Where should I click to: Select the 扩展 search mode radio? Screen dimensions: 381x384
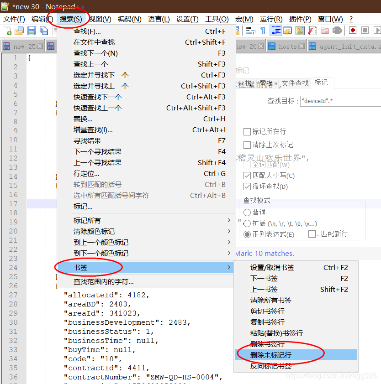(x=247, y=223)
